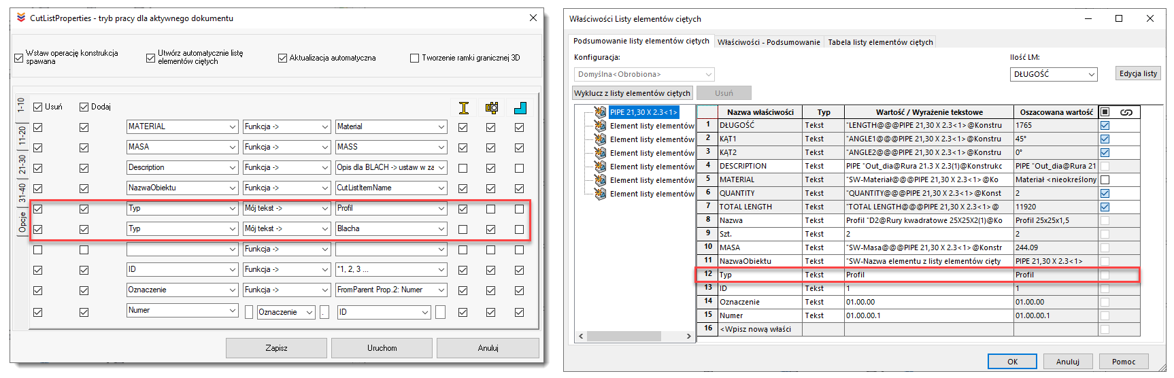Image resolution: width=1174 pixels, height=378 pixels.
Task: Click the linked chain icon column header
Action: coord(1126,112)
